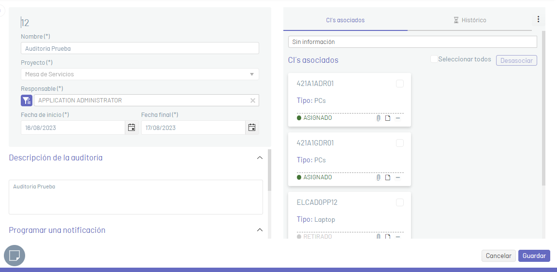Click the filter icon beside Responsable field

[27, 100]
